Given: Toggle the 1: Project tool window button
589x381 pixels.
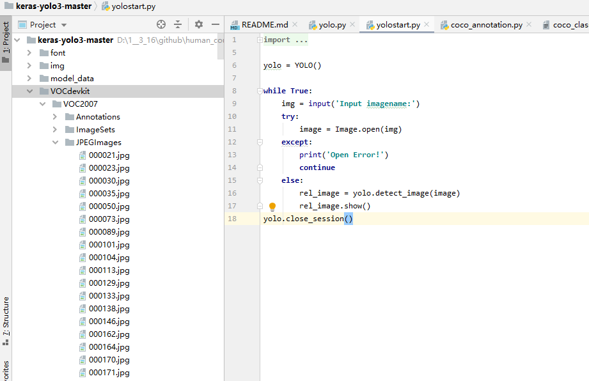Looking at the screenshot, I should 6,43.
